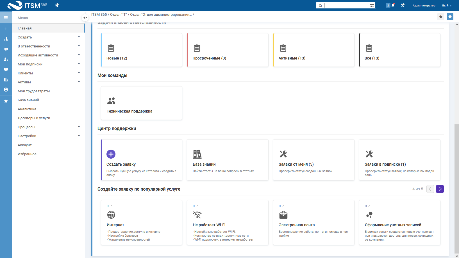
Task: Click the Выйти logout link
Action: tap(447, 5)
